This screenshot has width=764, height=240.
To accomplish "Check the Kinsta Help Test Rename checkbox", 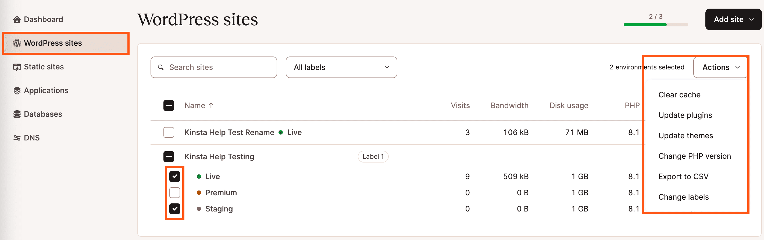I will click(169, 132).
